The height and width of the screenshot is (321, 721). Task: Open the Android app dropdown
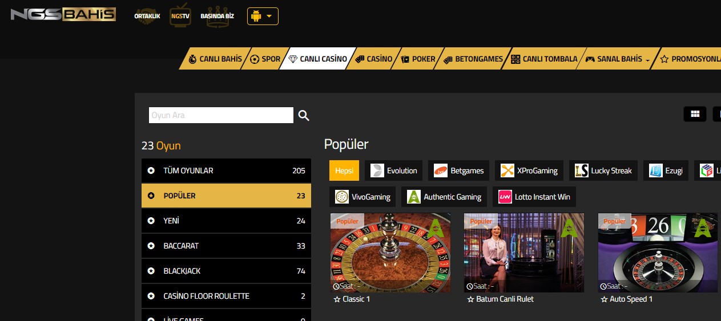(263, 16)
